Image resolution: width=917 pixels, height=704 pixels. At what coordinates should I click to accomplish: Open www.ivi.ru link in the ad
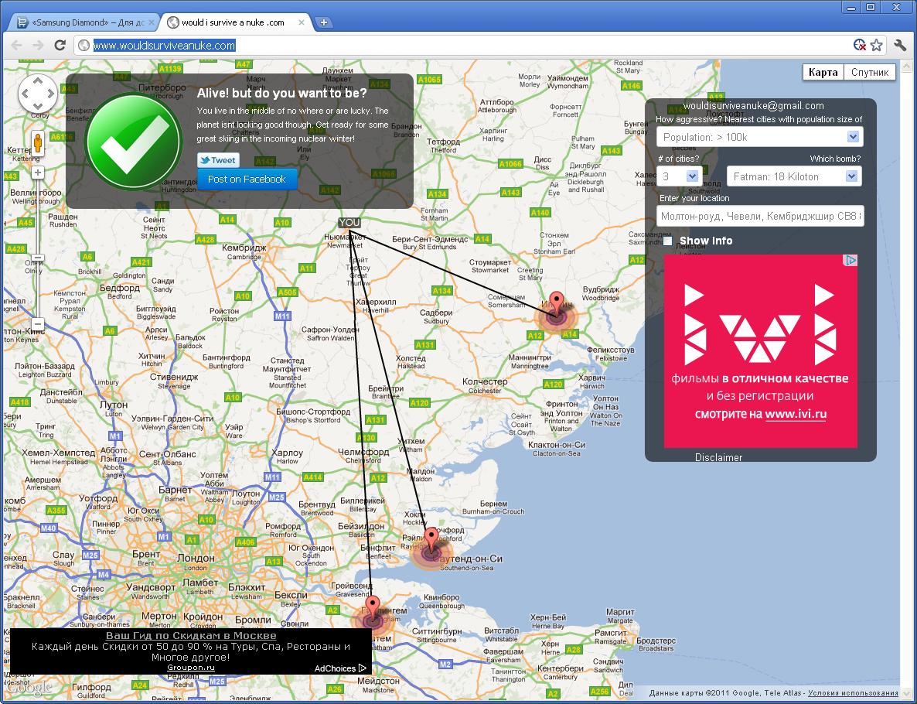coord(796,415)
